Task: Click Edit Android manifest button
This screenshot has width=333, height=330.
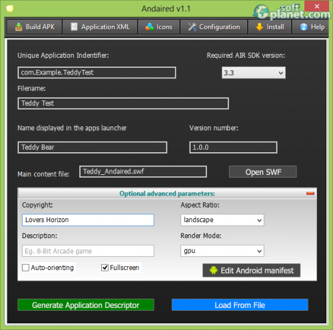Action: pyautogui.click(x=251, y=270)
